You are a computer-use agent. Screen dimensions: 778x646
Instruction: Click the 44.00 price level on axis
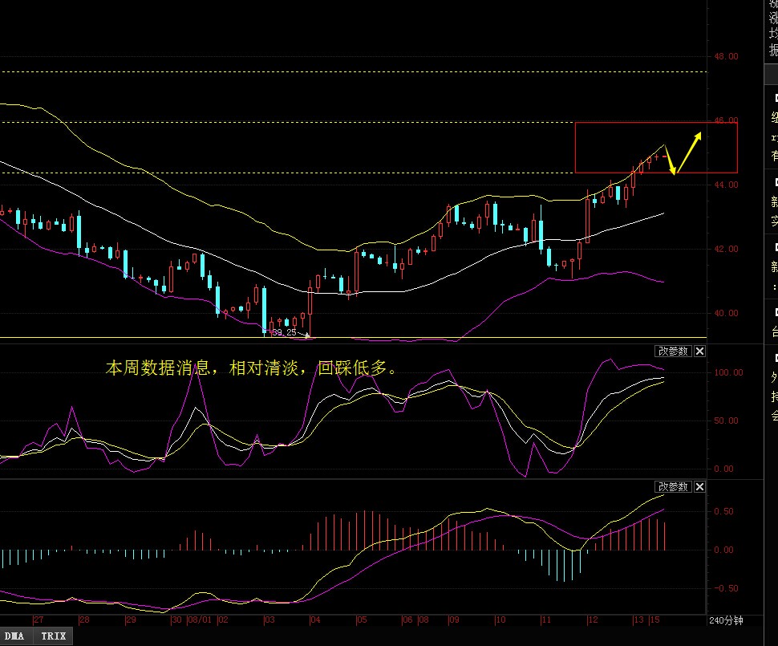pyautogui.click(x=726, y=185)
